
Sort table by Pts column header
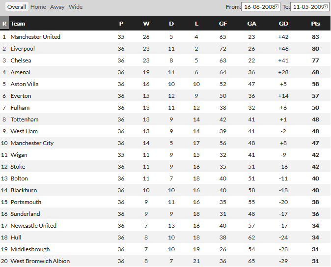315,24
